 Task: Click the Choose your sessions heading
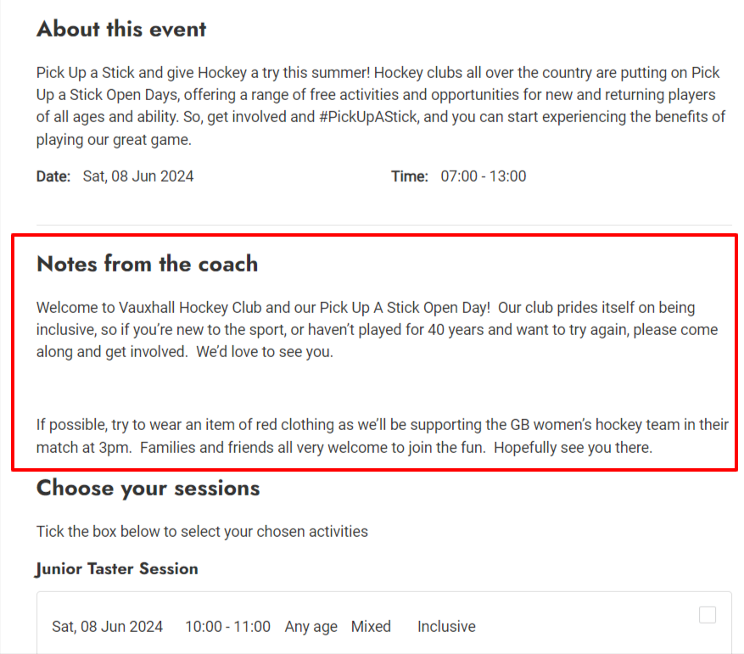tap(148, 489)
